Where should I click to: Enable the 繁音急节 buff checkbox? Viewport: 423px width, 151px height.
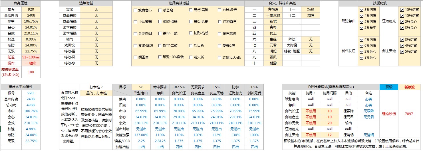pyautogui.click(x=135, y=10)
